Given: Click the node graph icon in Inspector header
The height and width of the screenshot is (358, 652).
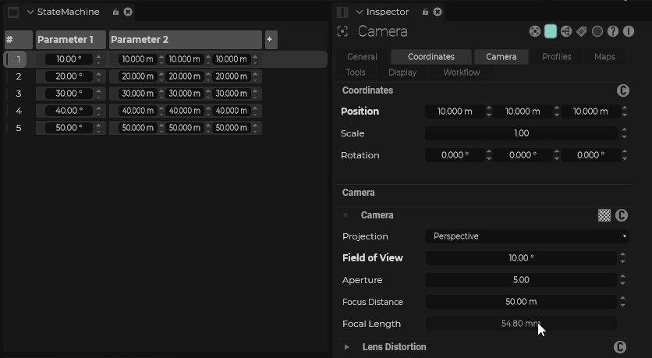Looking at the screenshot, I should click(x=566, y=32).
